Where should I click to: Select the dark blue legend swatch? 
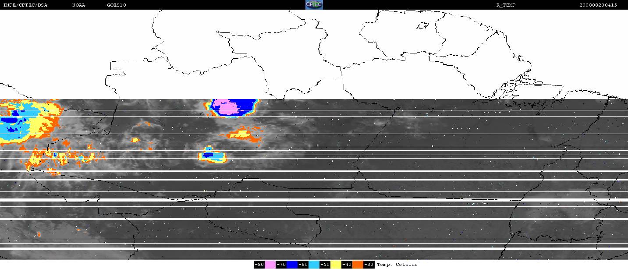[292, 265]
